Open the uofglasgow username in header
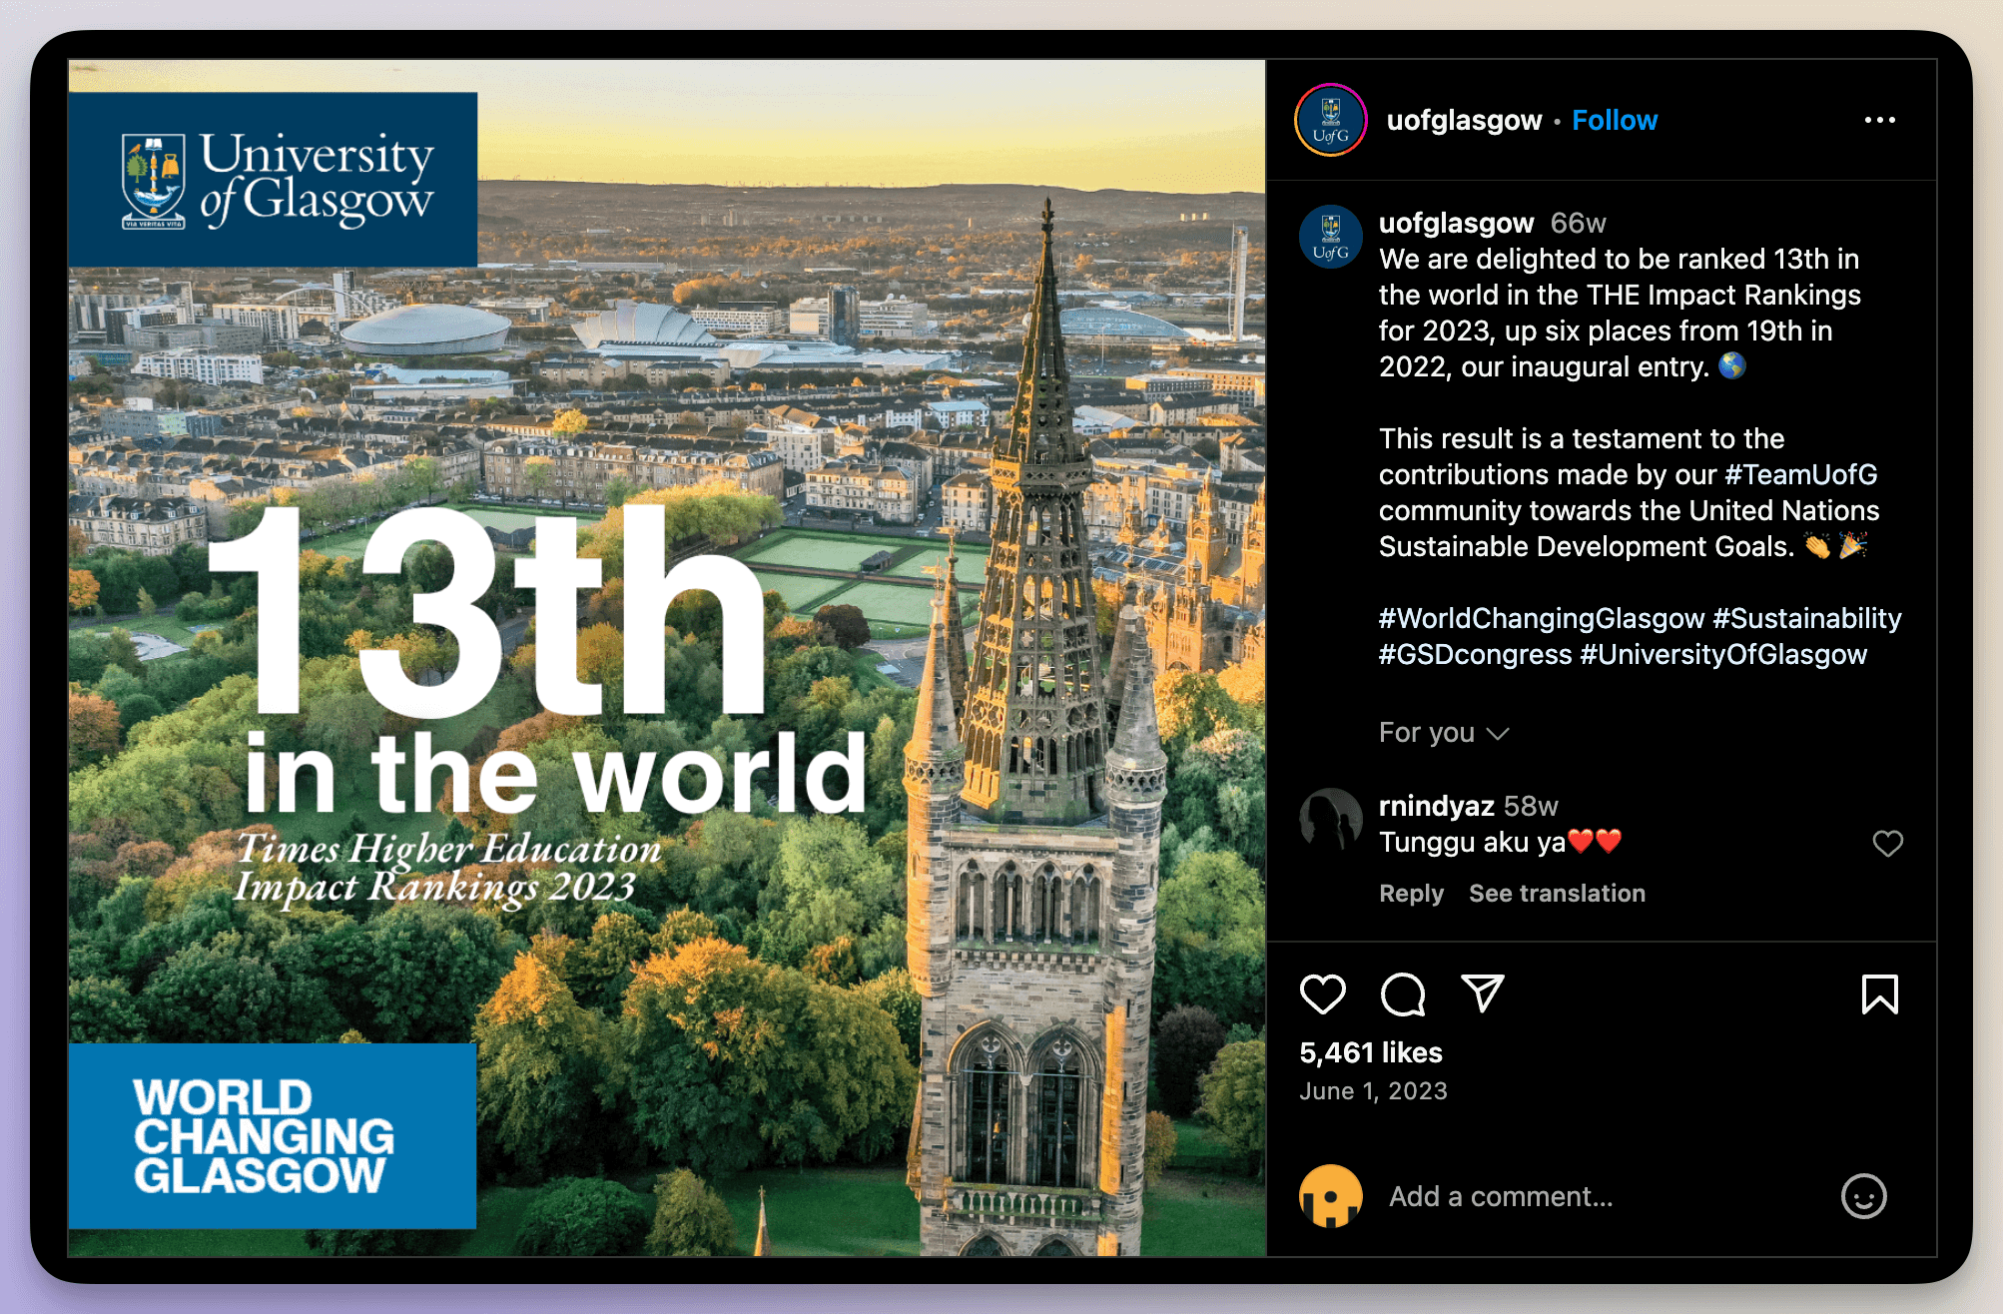The height and width of the screenshot is (1314, 2003). coord(1464,120)
